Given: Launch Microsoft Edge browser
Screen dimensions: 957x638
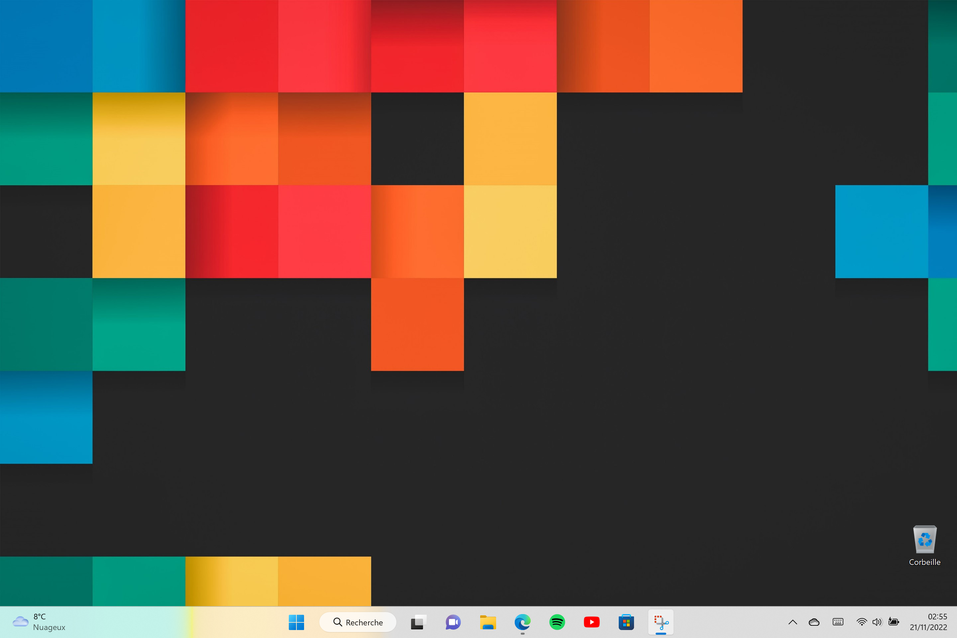Looking at the screenshot, I should pos(522,622).
